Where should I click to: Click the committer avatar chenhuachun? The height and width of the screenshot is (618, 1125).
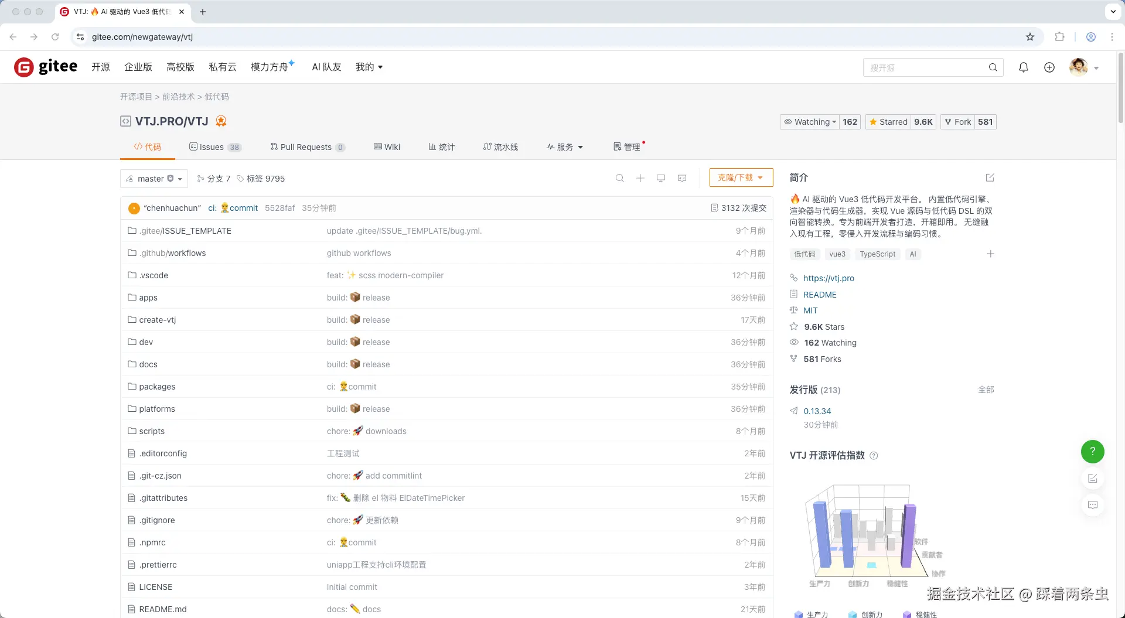pos(134,208)
